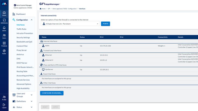The height and width of the screenshot is (111, 198).
Task: Select WAN IPv4 address 10.170.25.186
Action: point(105,46)
